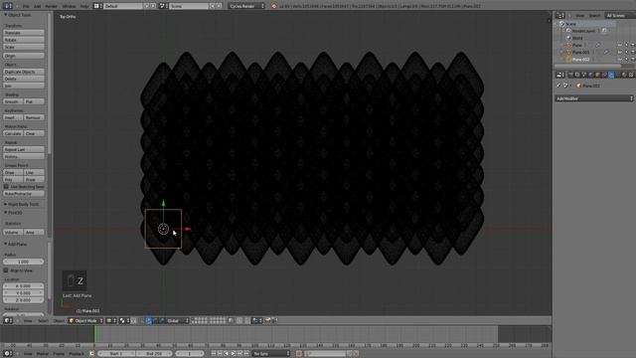Image resolution: width=636 pixels, height=358 pixels.
Task: Click the Start frame field
Action: point(116,354)
